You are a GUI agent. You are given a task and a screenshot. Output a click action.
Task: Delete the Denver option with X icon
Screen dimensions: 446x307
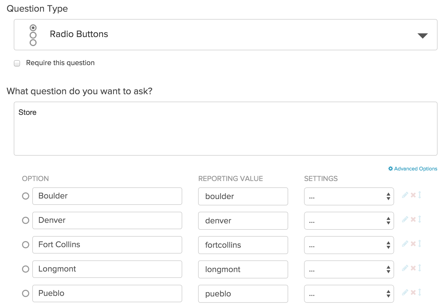point(413,219)
